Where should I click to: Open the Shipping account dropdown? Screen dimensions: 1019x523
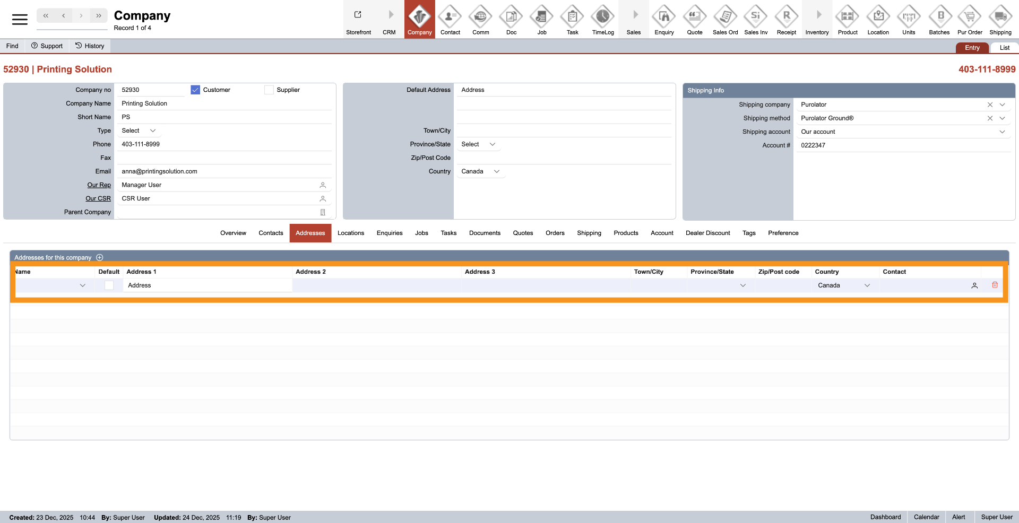[1001, 132]
